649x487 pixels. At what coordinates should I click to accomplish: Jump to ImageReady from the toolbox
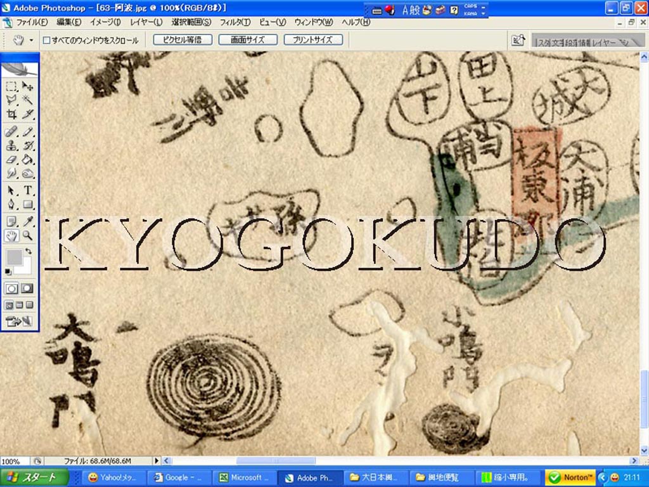20,321
